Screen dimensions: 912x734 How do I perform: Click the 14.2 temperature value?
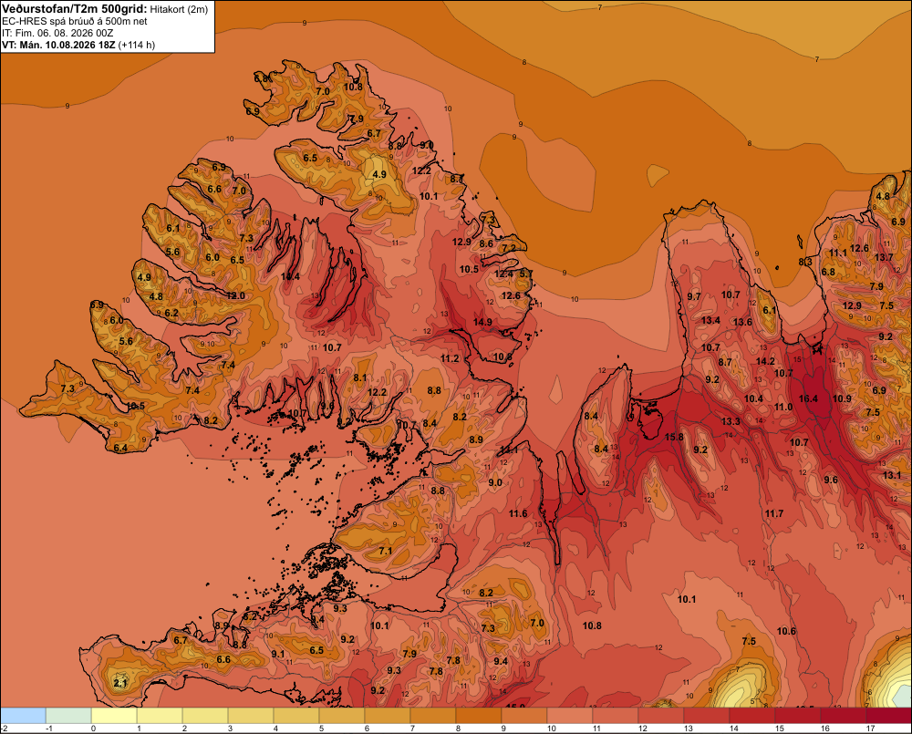point(765,361)
